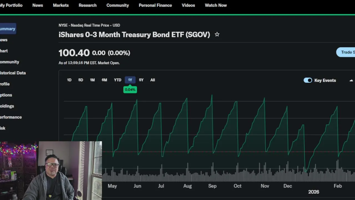Open Historical Data in sidebar
The image size is (355, 200).
[x=13, y=73]
